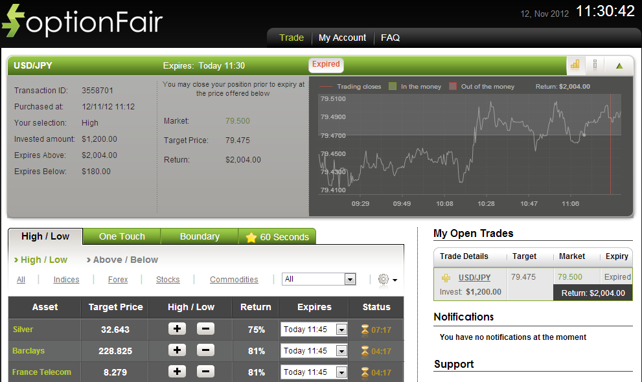642x382 pixels.
Task: Click the star icon on 60 Seconds tab
Action: pyautogui.click(x=251, y=237)
